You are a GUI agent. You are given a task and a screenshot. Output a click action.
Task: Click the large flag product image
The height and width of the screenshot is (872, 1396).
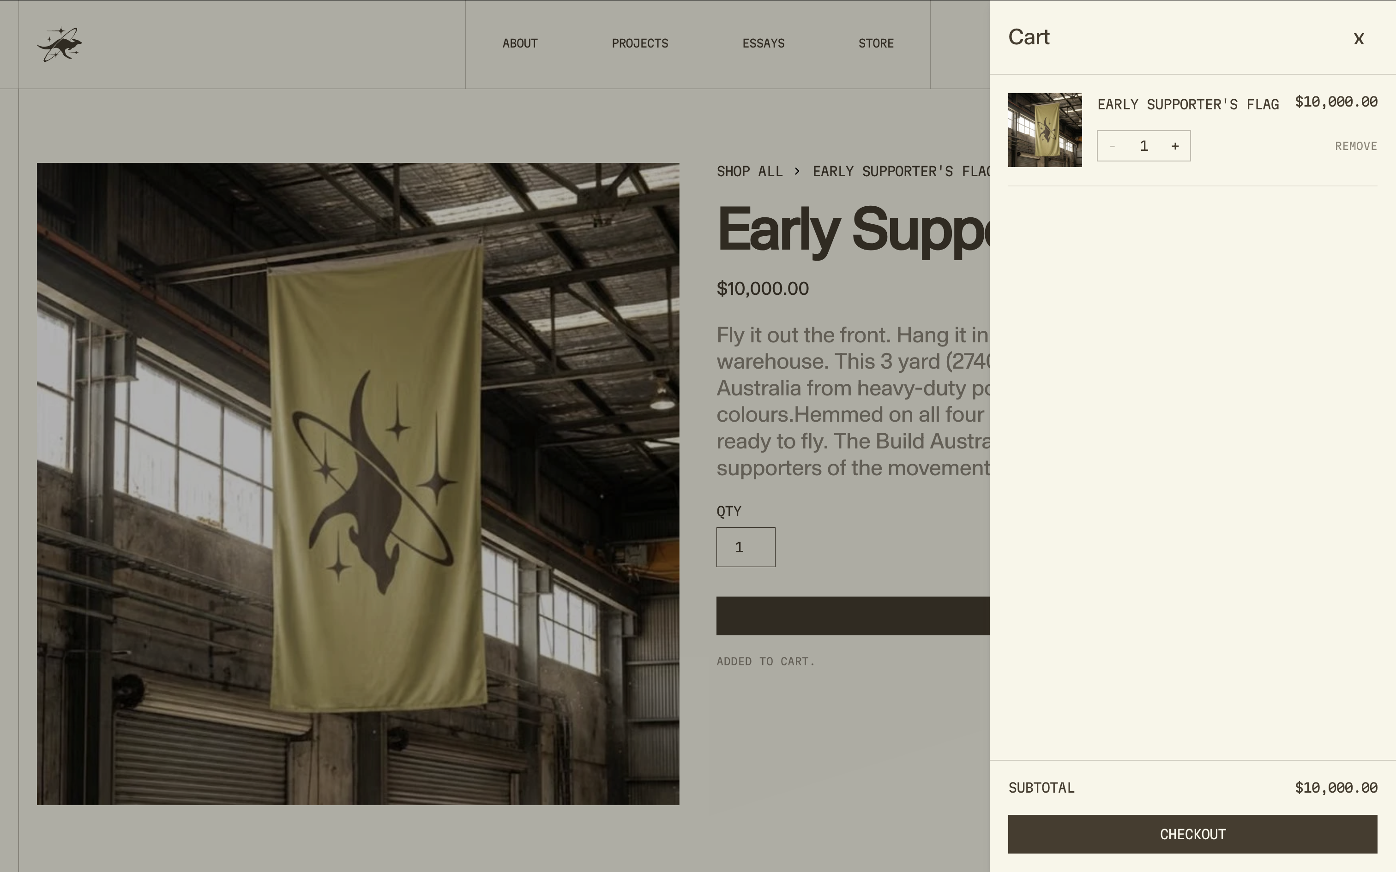tap(358, 484)
